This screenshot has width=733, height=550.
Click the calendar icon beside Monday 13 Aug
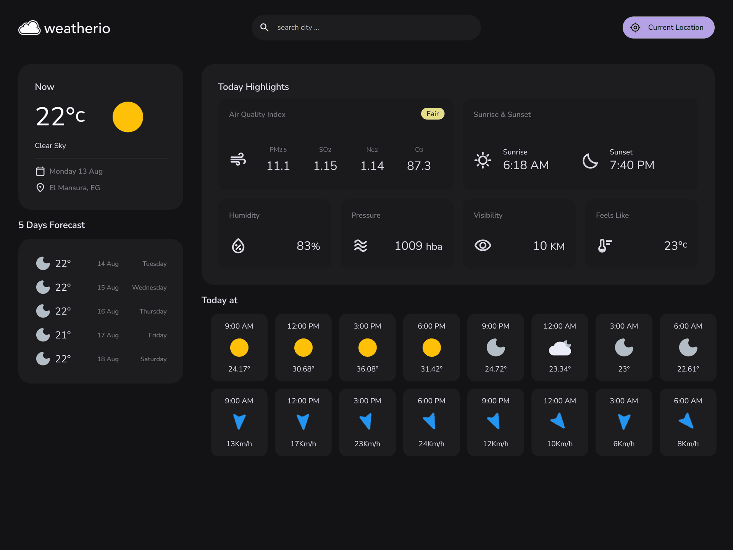[x=40, y=171]
